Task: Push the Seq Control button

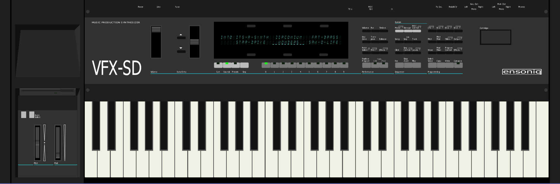Action: tap(408, 53)
